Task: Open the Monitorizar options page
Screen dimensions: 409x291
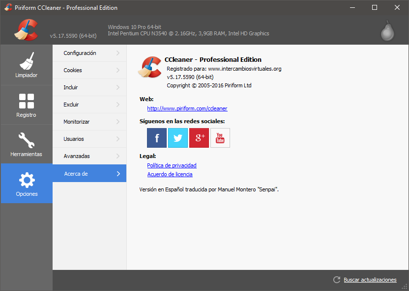Action: coord(89,122)
